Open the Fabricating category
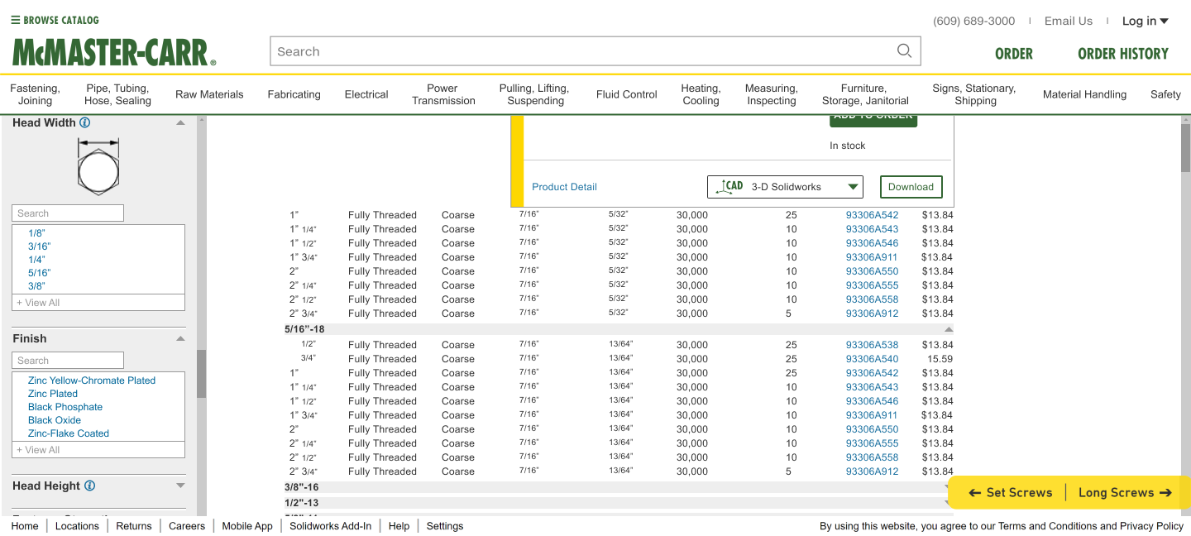Viewport: 1191px width, 536px height. 294,94
